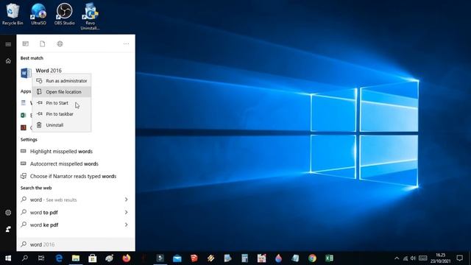Open the network status tray icon

406,258
